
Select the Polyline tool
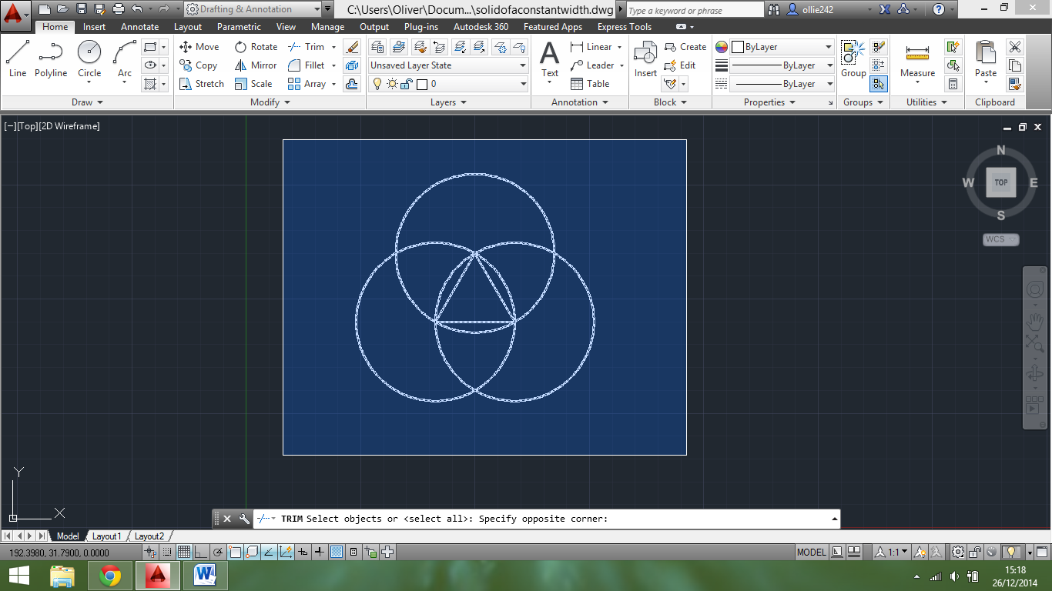coord(51,58)
